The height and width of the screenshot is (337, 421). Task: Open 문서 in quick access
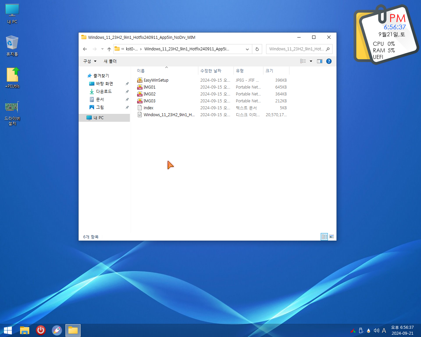tap(100, 99)
